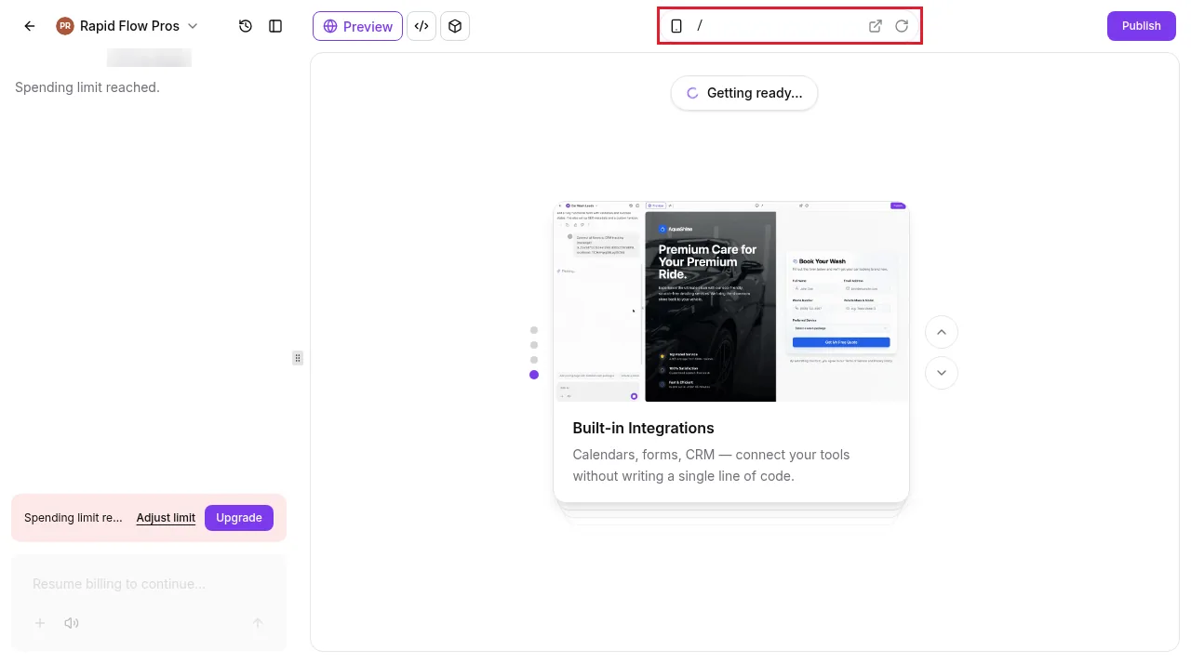Click the 'Calendars, forms, CRM' description text
Screen dimensions: 1191x663
711,465
